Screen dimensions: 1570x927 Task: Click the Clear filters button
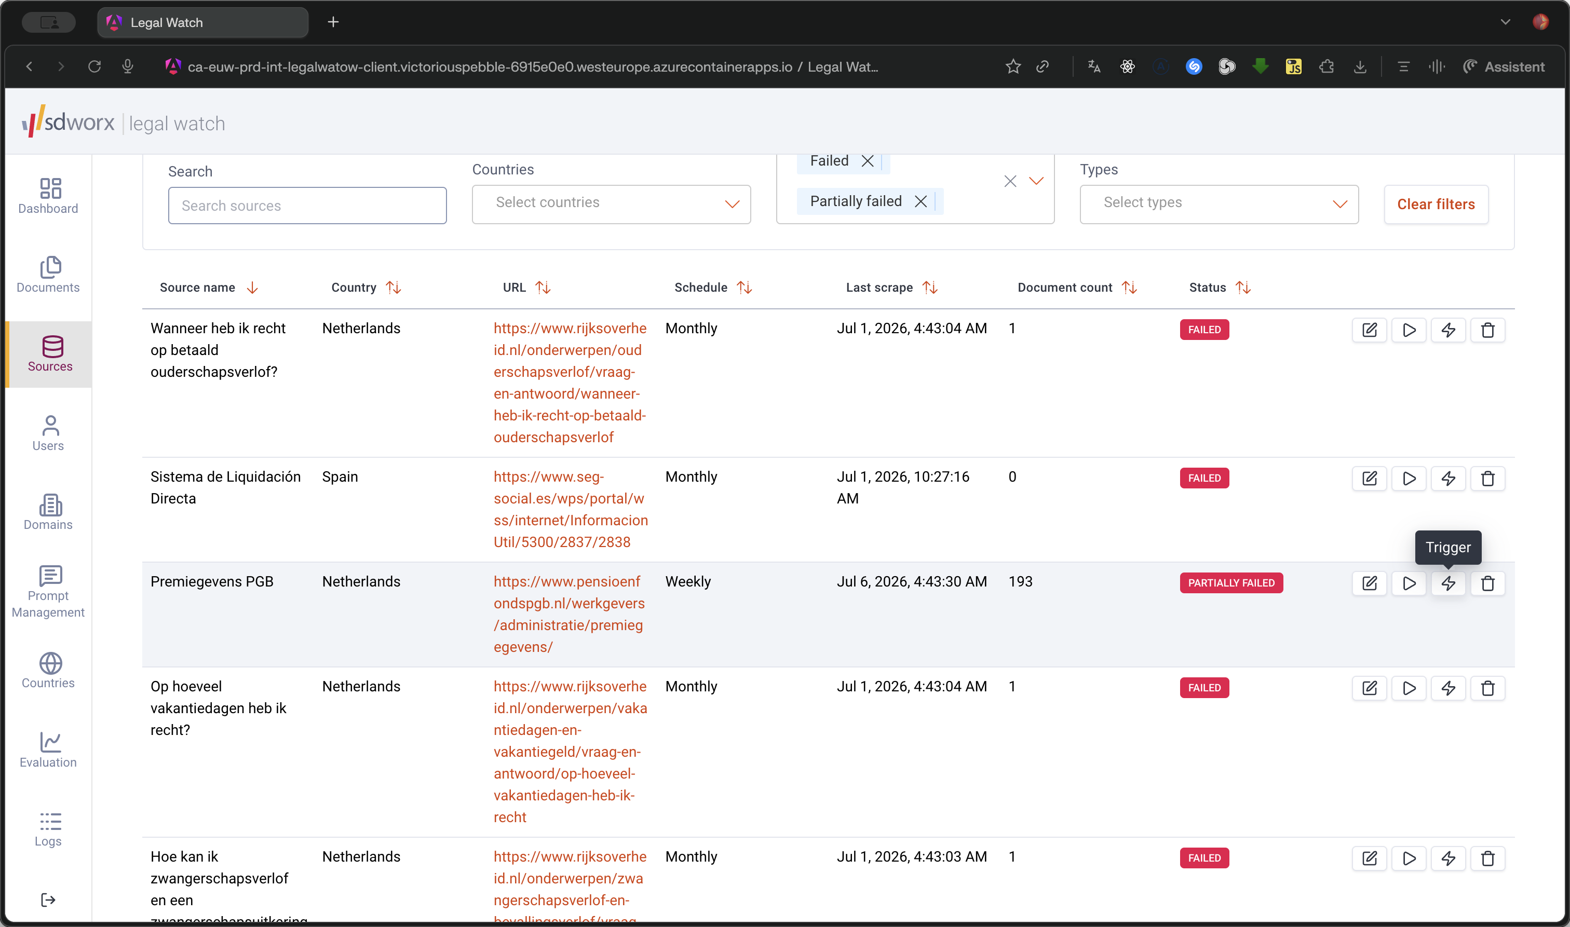click(x=1435, y=205)
